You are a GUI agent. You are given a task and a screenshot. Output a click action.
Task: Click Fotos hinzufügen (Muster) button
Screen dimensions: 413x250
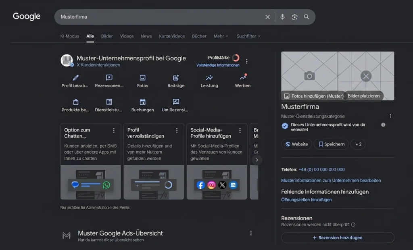pos(314,96)
